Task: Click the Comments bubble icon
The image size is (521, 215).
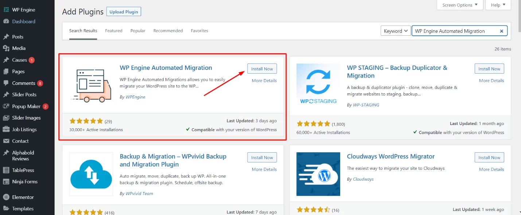Action: tap(6, 83)
